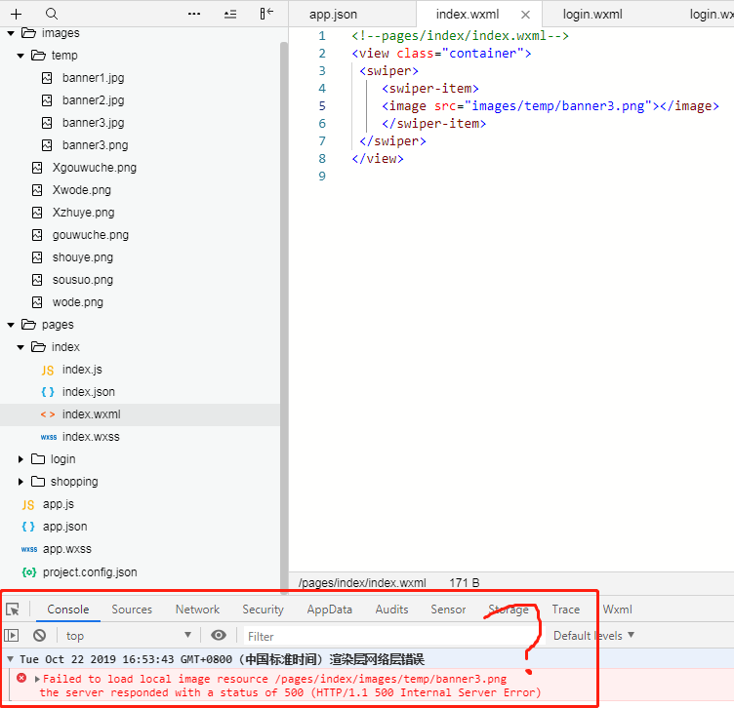Collapse the temp folder
Viewport: 734px width, 708px height.
tap(21, 56)
